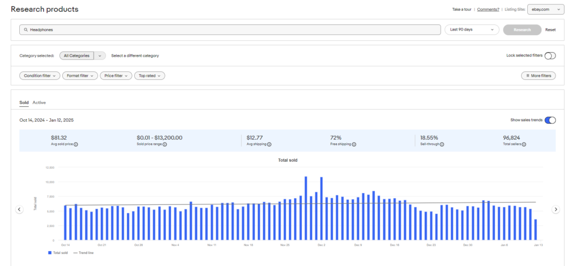The image size is (580, 266).
Task: Open the Last 90 days dropdown
Action: tap(472, 30)
